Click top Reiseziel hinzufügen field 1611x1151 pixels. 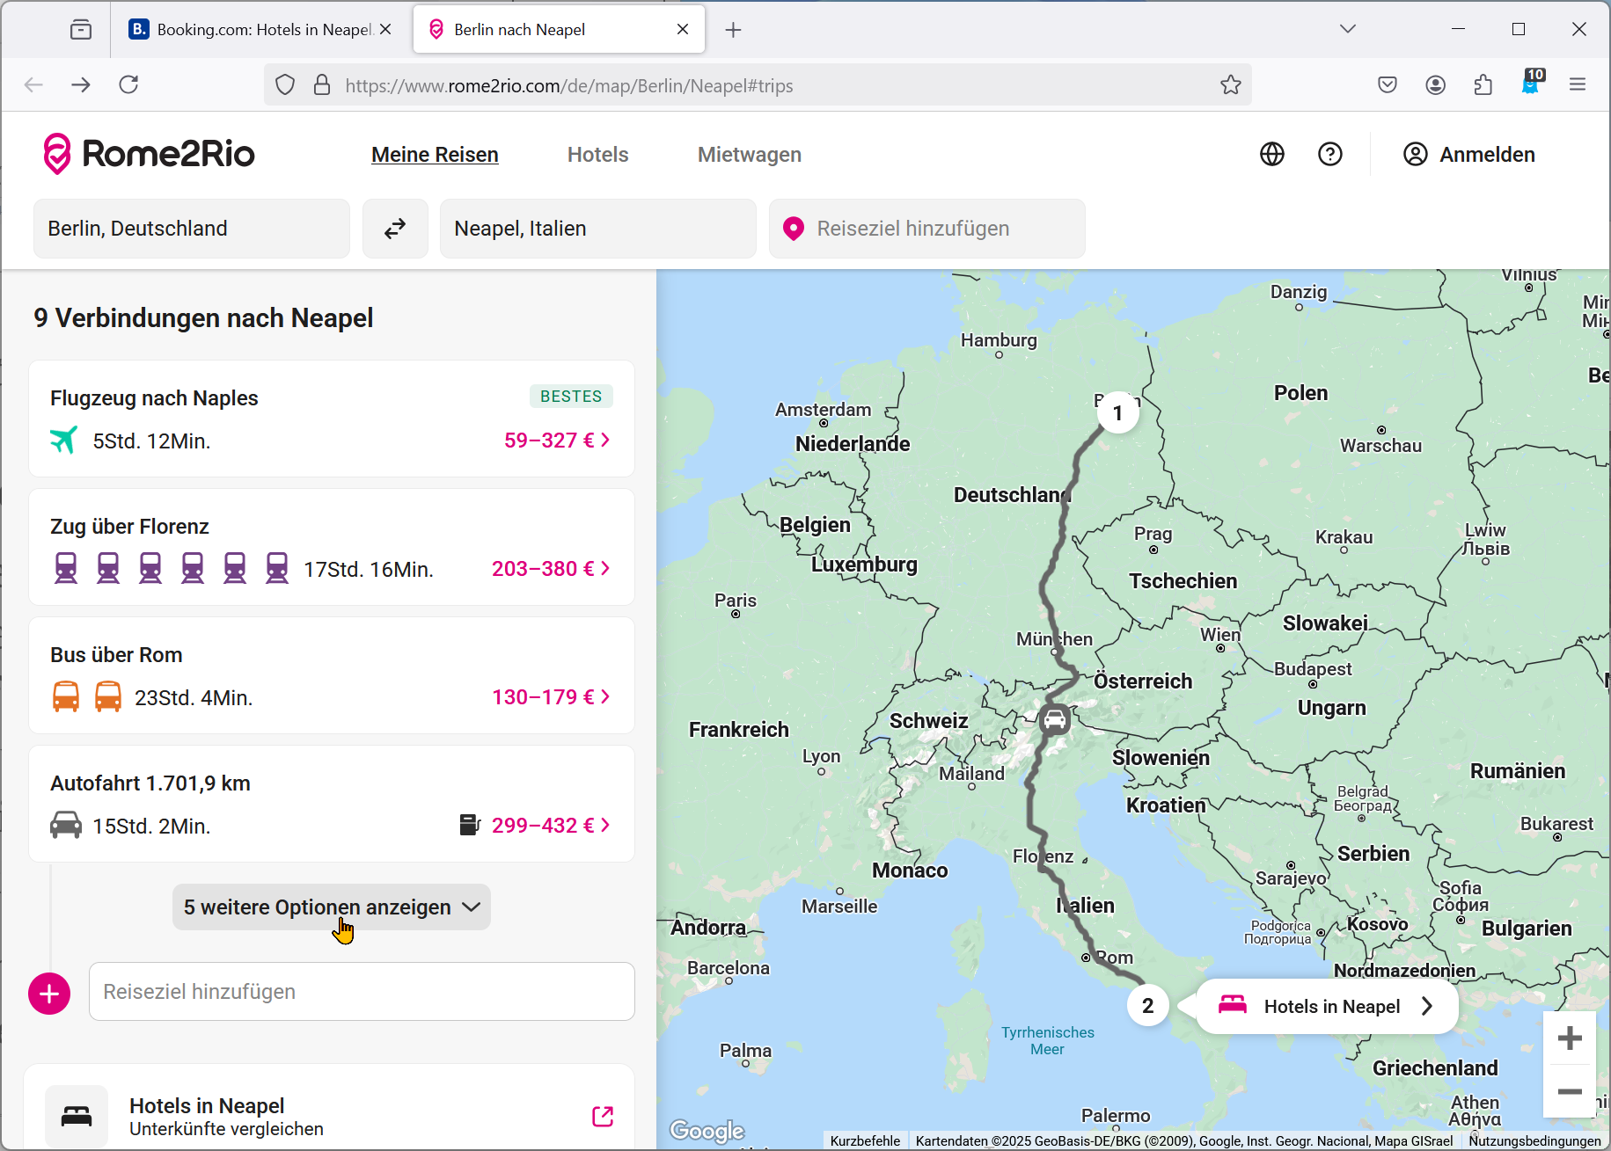point(927,229)
